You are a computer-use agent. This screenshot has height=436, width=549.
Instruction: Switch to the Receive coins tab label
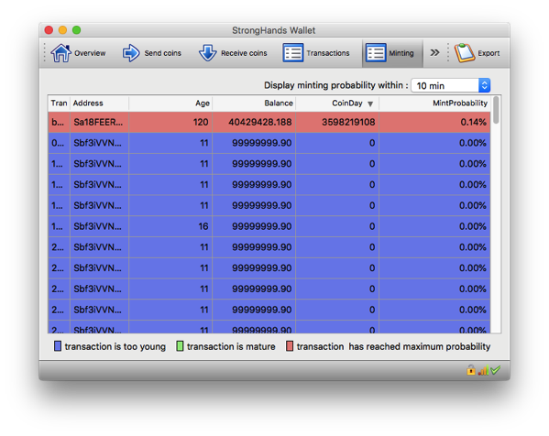pyautogui.click(x=244, y=53)
